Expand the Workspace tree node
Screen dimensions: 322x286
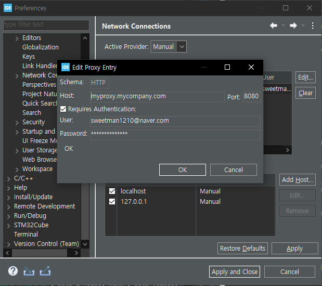(x=17, y=170)
